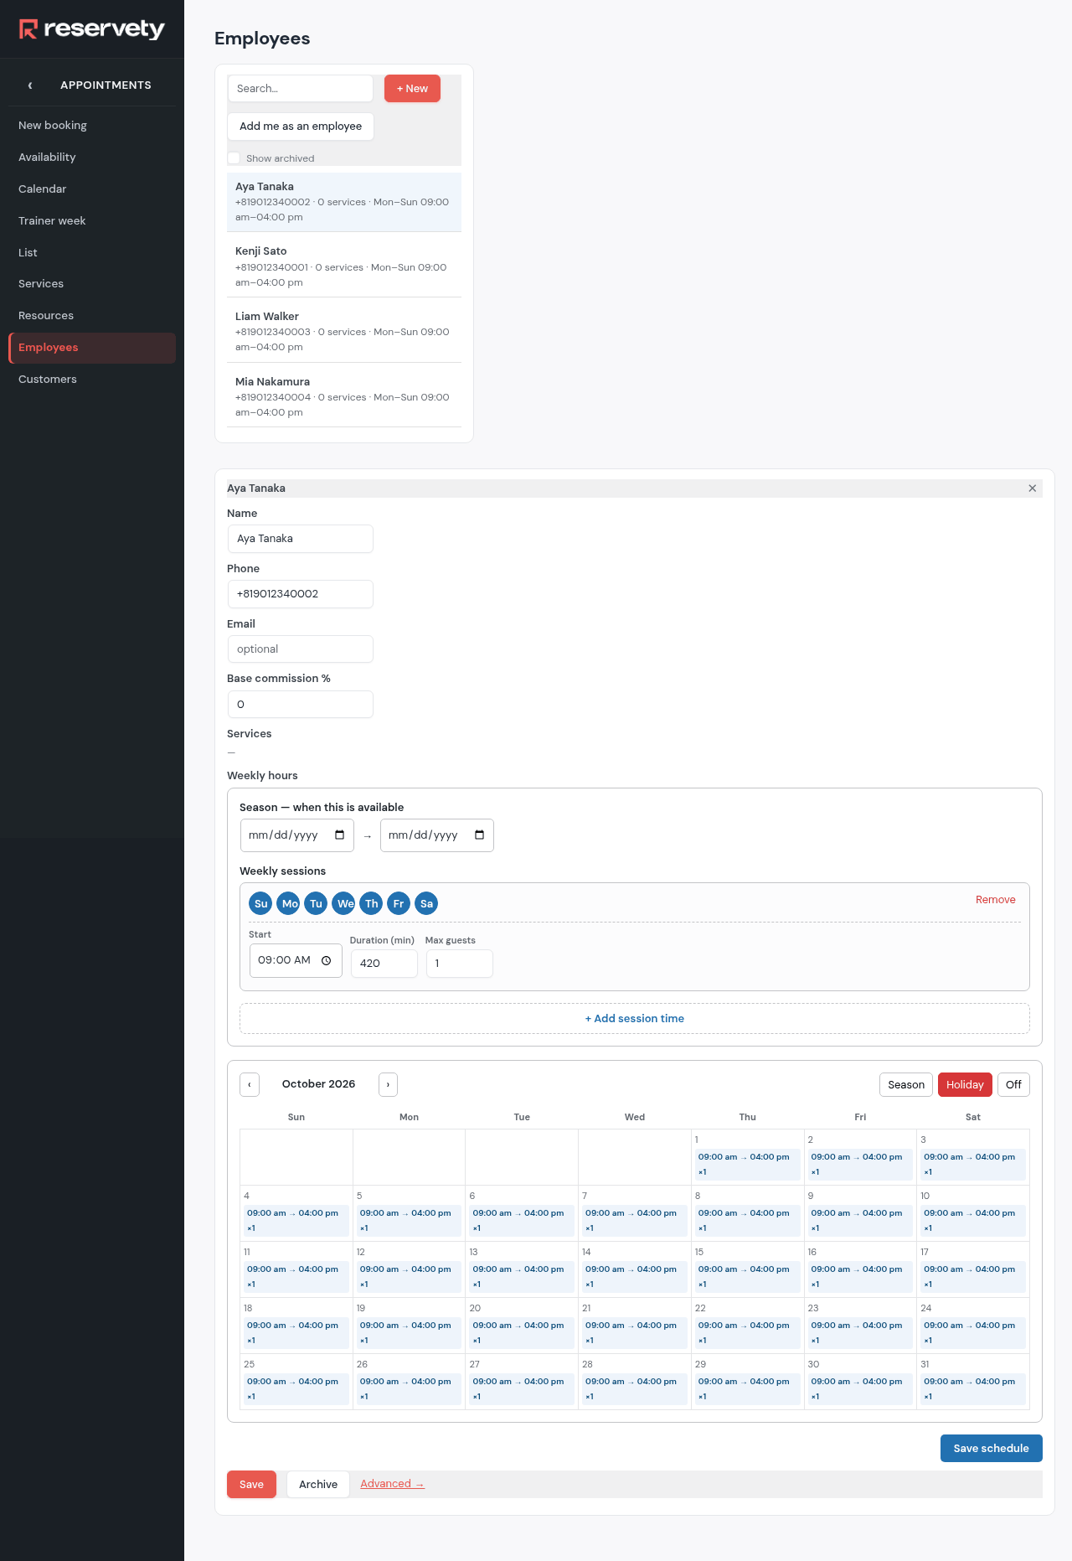Close the Aya Tanaka detail panel

(1032, 488)
